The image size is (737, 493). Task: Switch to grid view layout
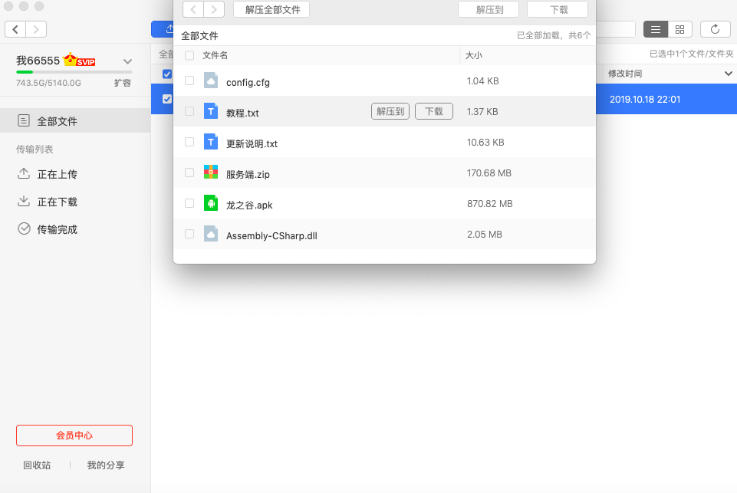coord(679,29)
